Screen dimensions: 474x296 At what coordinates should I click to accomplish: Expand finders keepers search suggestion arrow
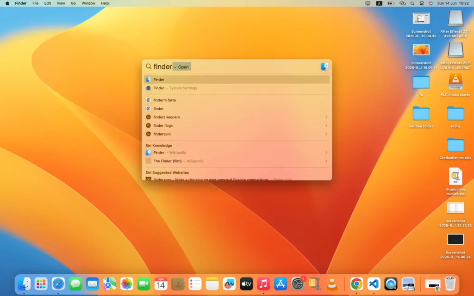[326, 117]
